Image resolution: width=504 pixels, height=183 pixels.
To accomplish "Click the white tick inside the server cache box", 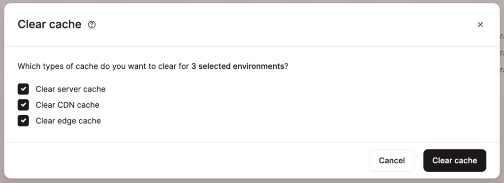I will tap(23, 89).
